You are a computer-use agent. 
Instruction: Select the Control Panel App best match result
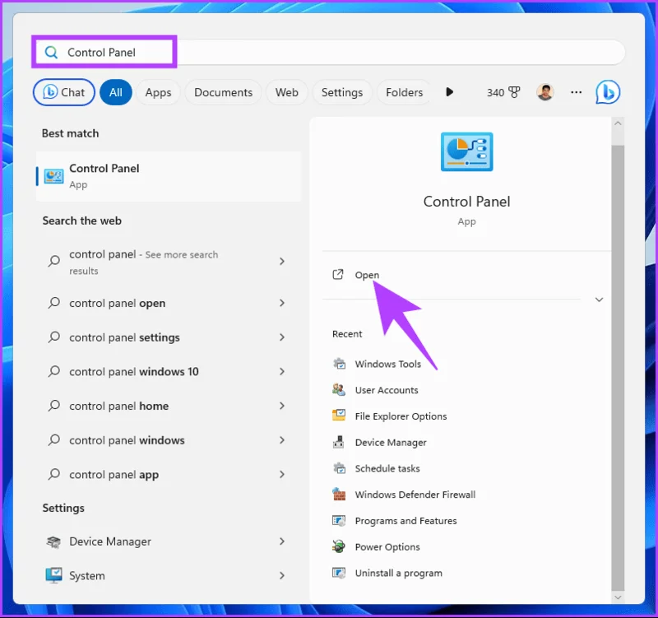point(169,176)
